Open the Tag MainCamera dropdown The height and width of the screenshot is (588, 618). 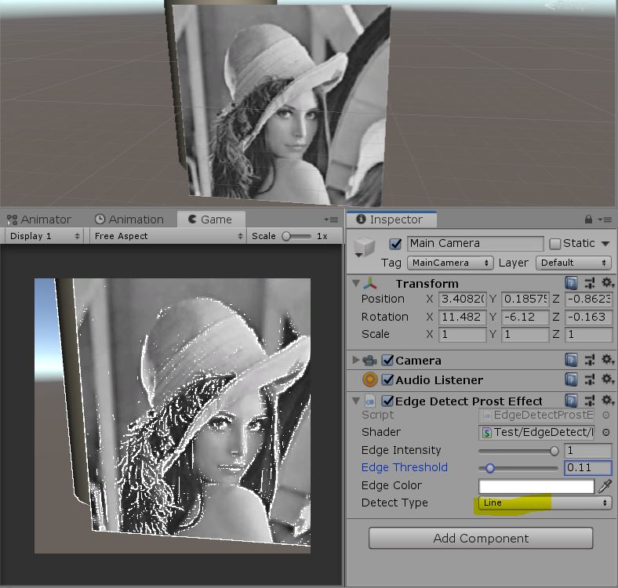click(449, 263)
